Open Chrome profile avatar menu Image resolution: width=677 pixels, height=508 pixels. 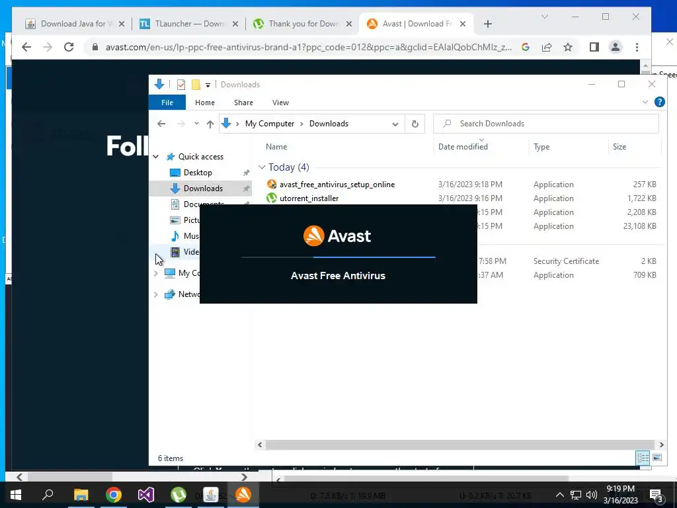(x=616, y=47)
